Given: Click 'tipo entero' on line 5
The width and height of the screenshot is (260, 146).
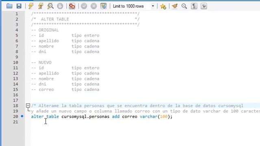Looking at the screenshot, I should [x=85, y=35].
